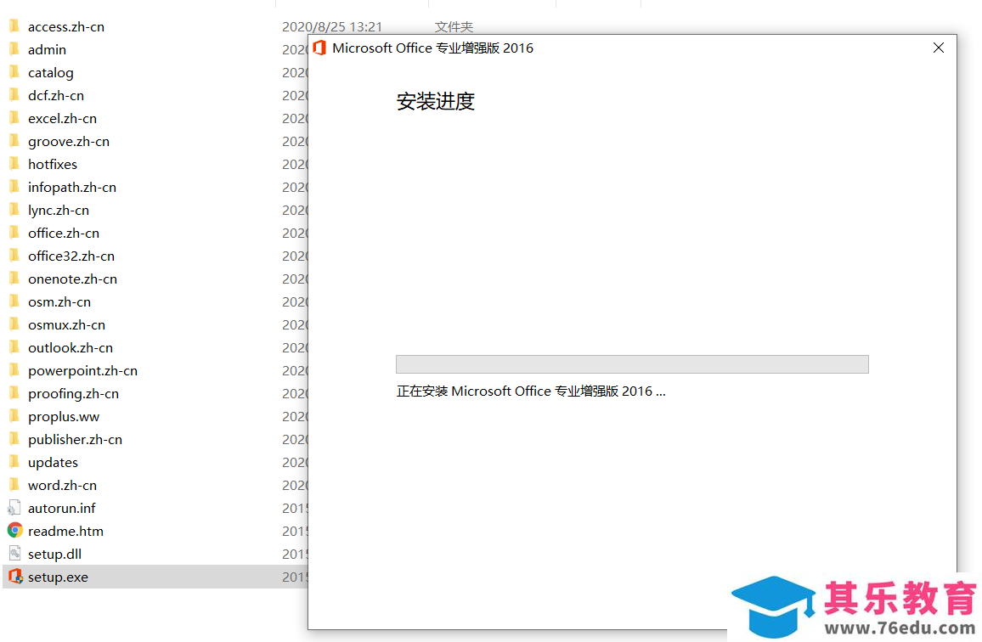Screen dimensions: 982x642
Task: Click the Office logo in installer title bar
Action: 319,48
